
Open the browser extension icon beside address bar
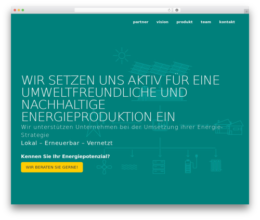pyautogui.click(x=177, y=10)
